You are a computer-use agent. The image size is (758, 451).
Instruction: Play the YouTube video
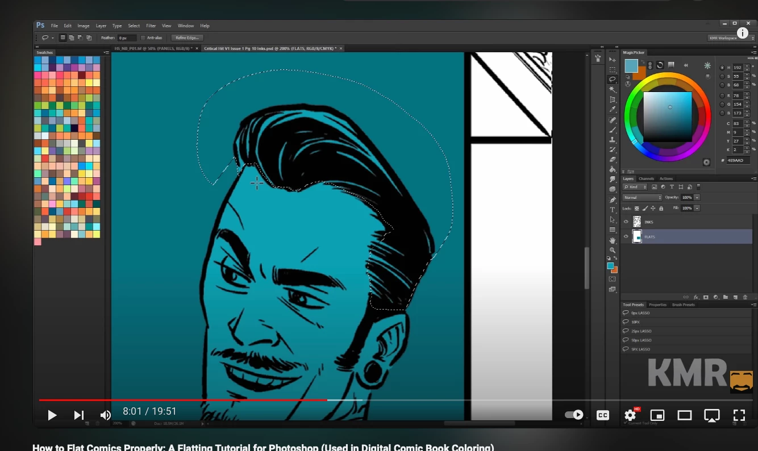tap(52, 415)
